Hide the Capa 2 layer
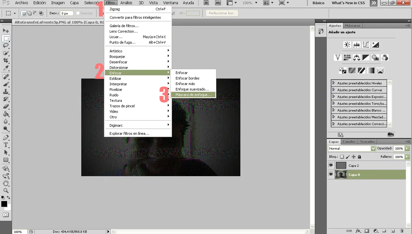Screen dimensions: 412x234 coord(331,165)
